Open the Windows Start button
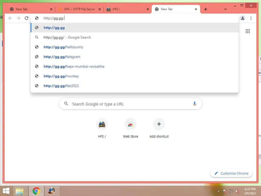This screenshot has height=196, width=261. (6, 191)
